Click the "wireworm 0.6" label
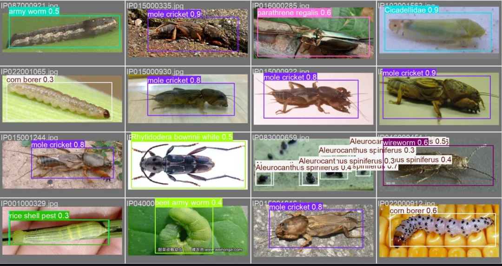Screen dimensions: 502x266 (x=405, y=143)
